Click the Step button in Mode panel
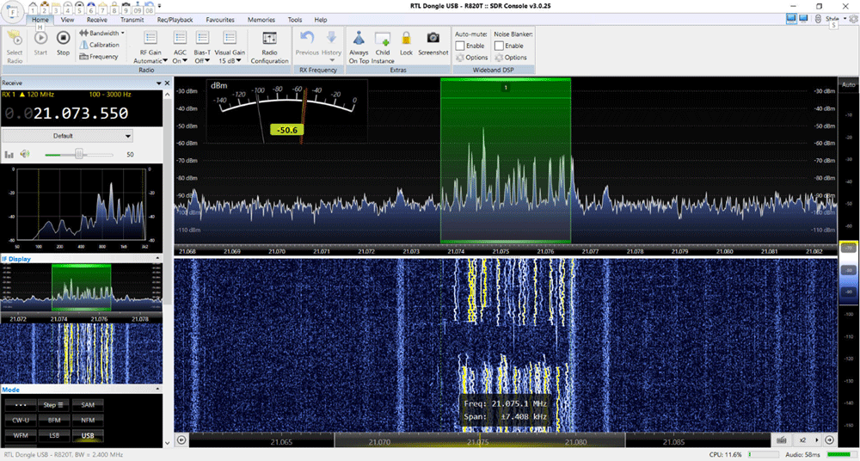The image size is (860, 461). (x=53, y=405)
